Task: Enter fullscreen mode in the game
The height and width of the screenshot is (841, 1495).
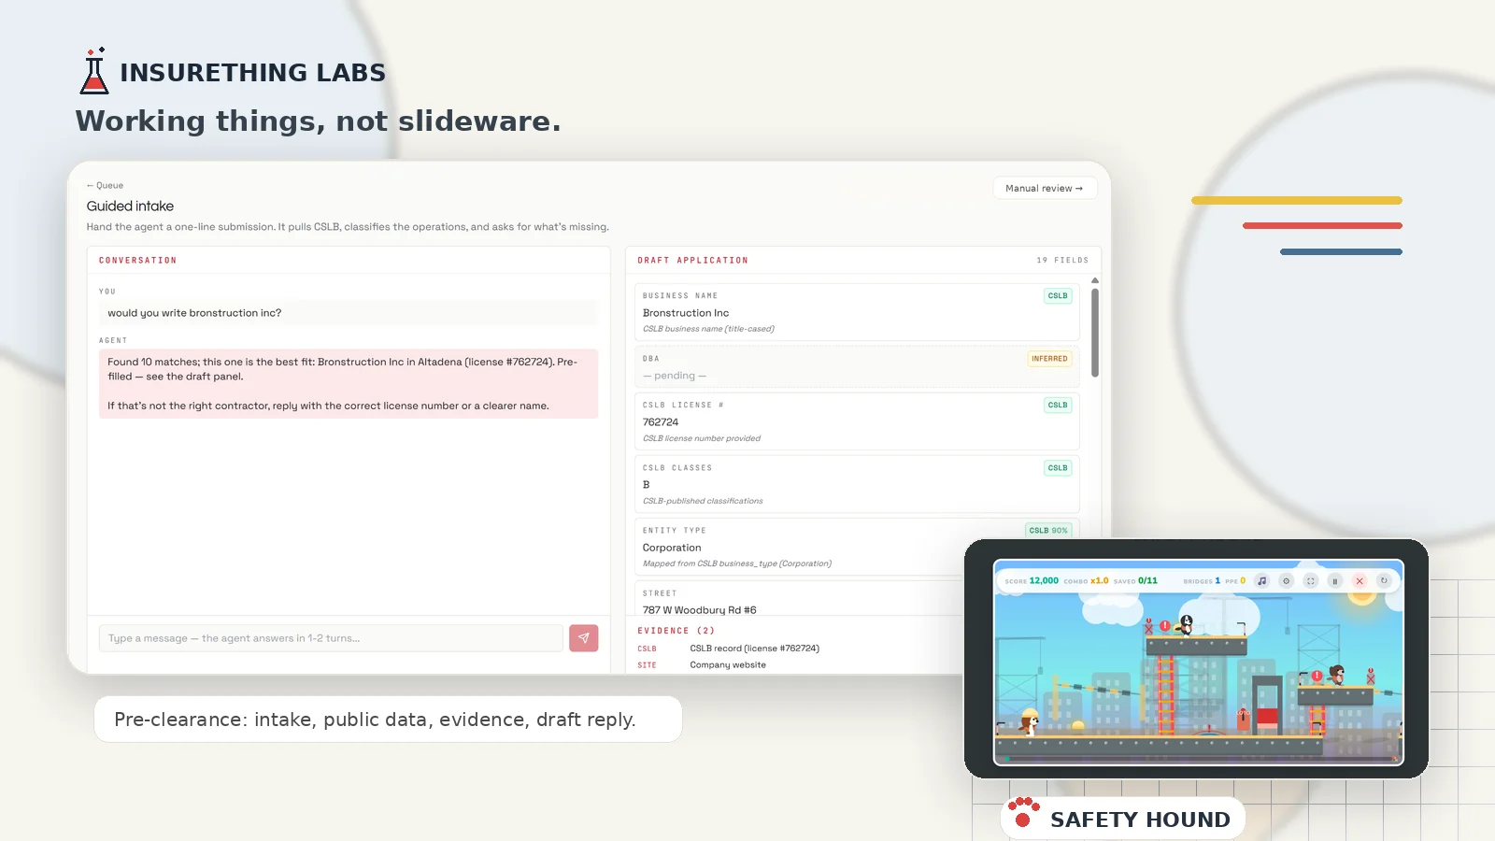Action: (1311, 580)
